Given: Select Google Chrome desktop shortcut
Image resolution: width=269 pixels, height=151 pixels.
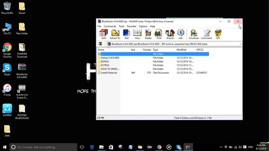Looking at the screenshot, I should pos(7,50).
